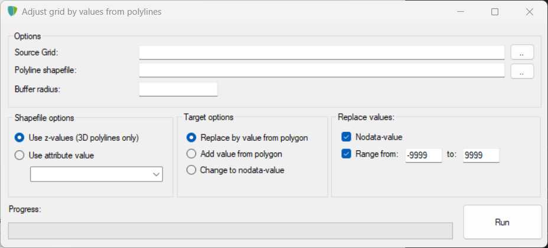Browse for the Polyline shapefile

pos(522,71)
